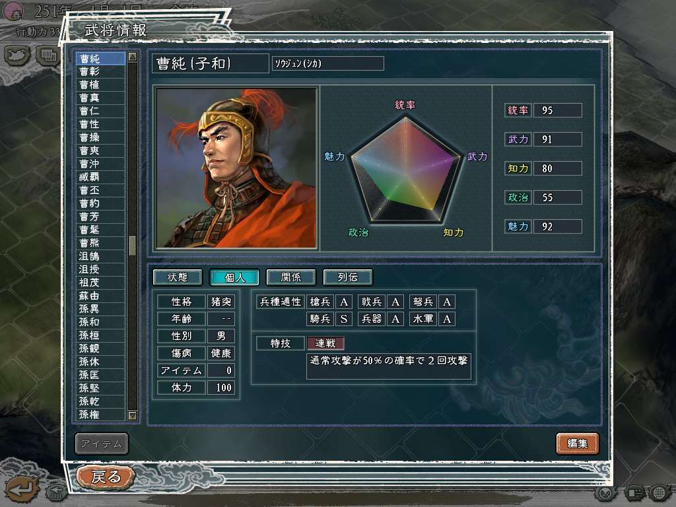Select 孫権 in the officer list
The height and width of the screenshot is (507, 676).
click(x=100, y=415)
